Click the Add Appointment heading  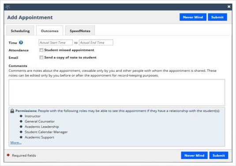(x=30, y=17)
